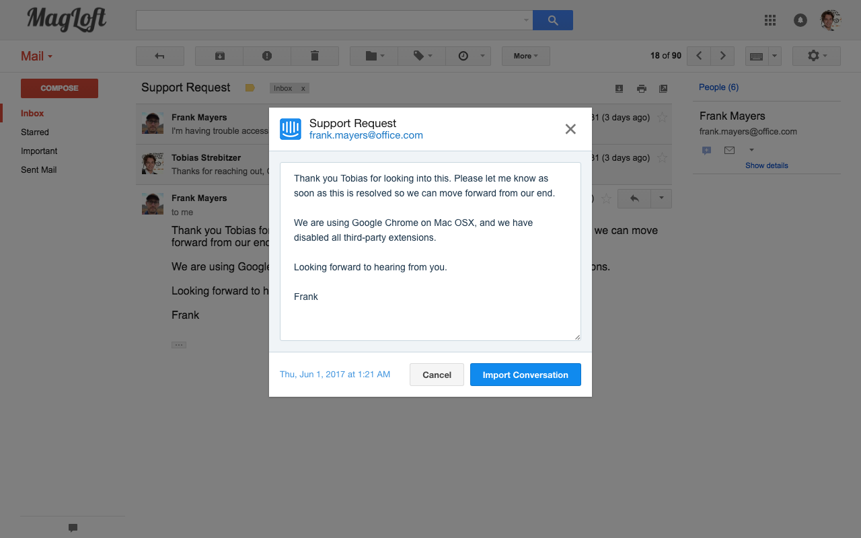The width and height of the screenshot is (861, 538).
Task: Click "18 of 90" conversation counter
Action: (666, 56)
